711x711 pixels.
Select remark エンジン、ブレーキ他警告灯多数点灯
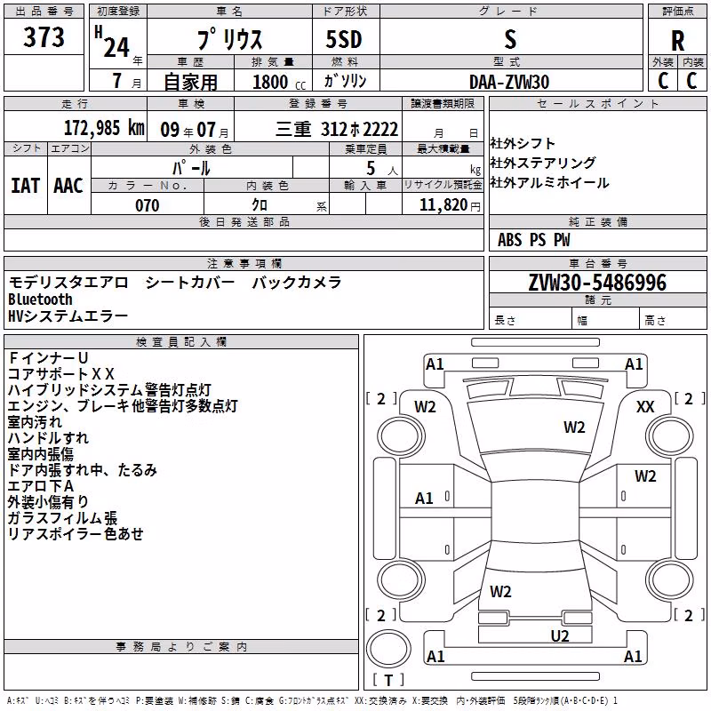click(x=123, y=406)
